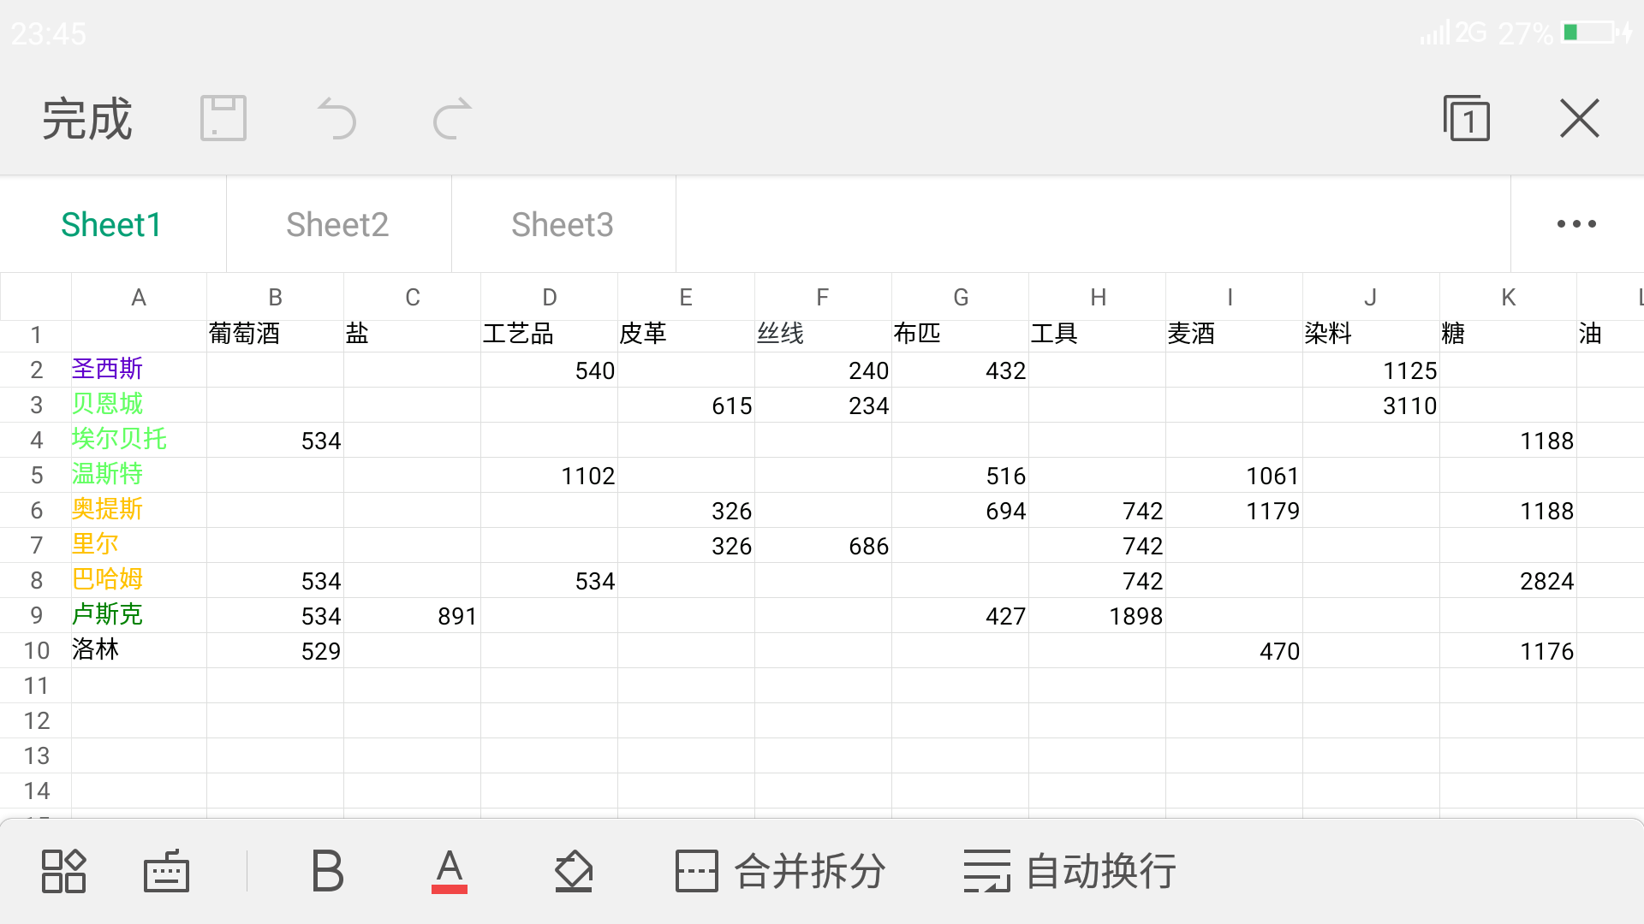
Task: Select the city cell 里尔
Action: tap(139, 545)
